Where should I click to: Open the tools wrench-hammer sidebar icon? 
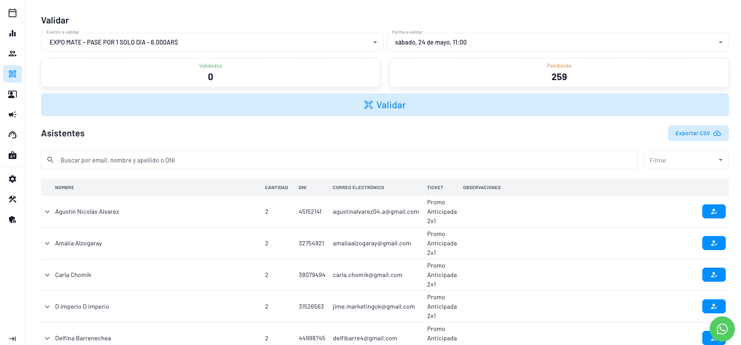pos(13,199)
